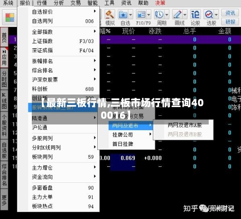Expand the 综合排名 submenu
Image resolution: width=241 pixels, height=219 pixels.
tap(64, 70)
